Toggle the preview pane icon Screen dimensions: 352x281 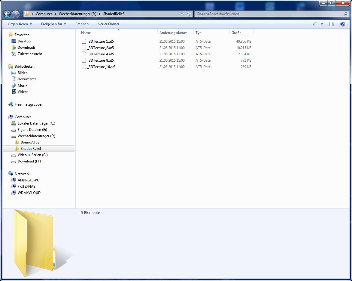pos(332,24)
